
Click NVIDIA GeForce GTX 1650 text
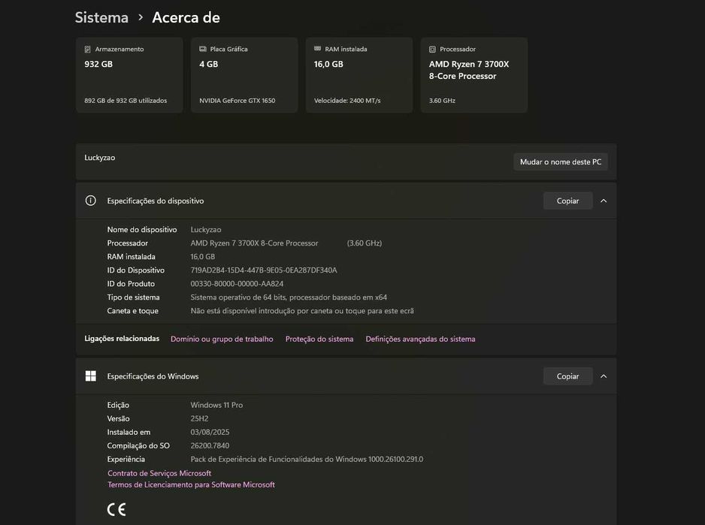tap(237, 101)
